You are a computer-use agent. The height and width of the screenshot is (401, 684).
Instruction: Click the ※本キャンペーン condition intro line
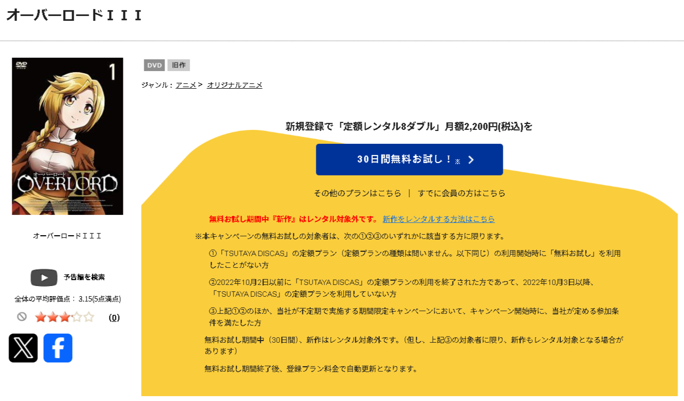(350, 236)
